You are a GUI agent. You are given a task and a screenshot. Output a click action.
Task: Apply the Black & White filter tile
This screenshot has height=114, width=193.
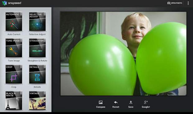[x=14, y=100]
